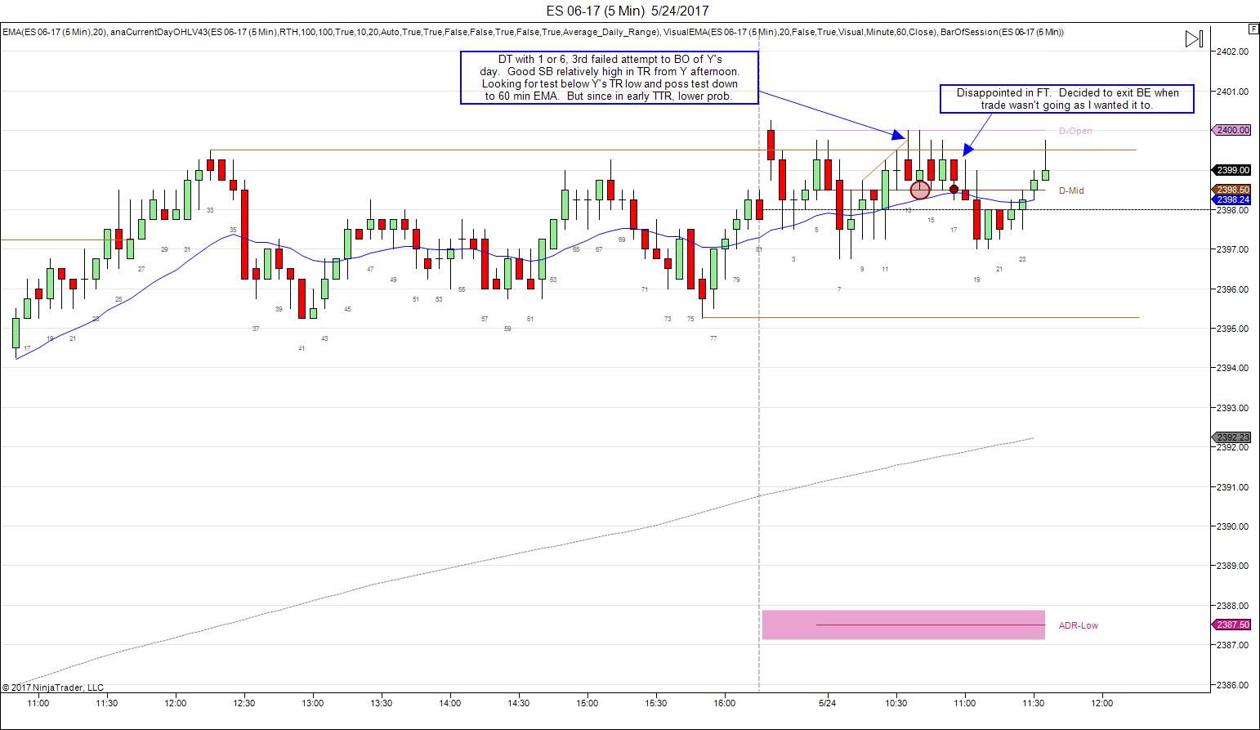Click the chart title 'ES 06-17 (5 Min) 5/24/2017'
Viewport: 1260px width, 730px height.
point(628,11)
